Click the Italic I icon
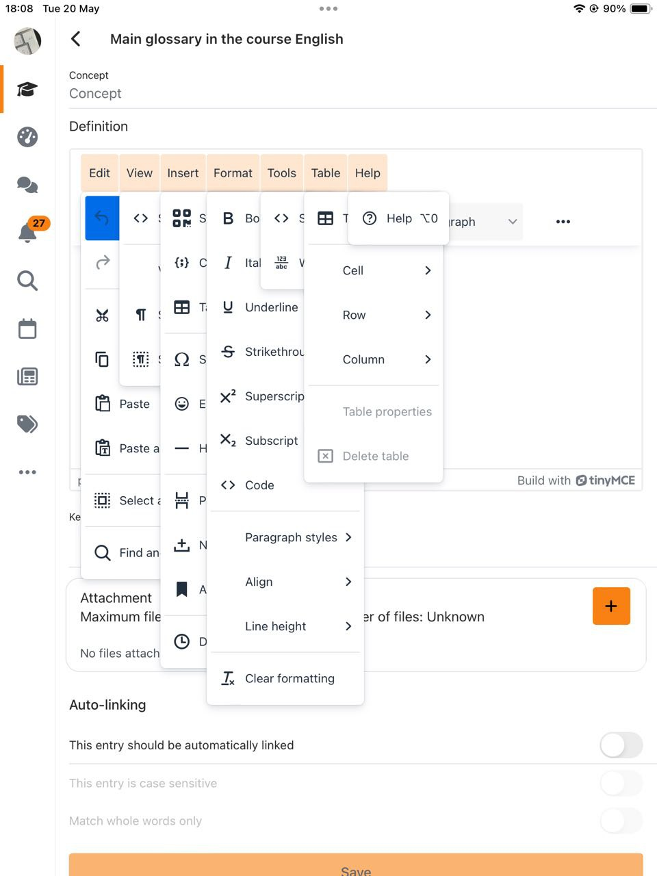This screenshot has height=876, width=657. click(228, 263)
